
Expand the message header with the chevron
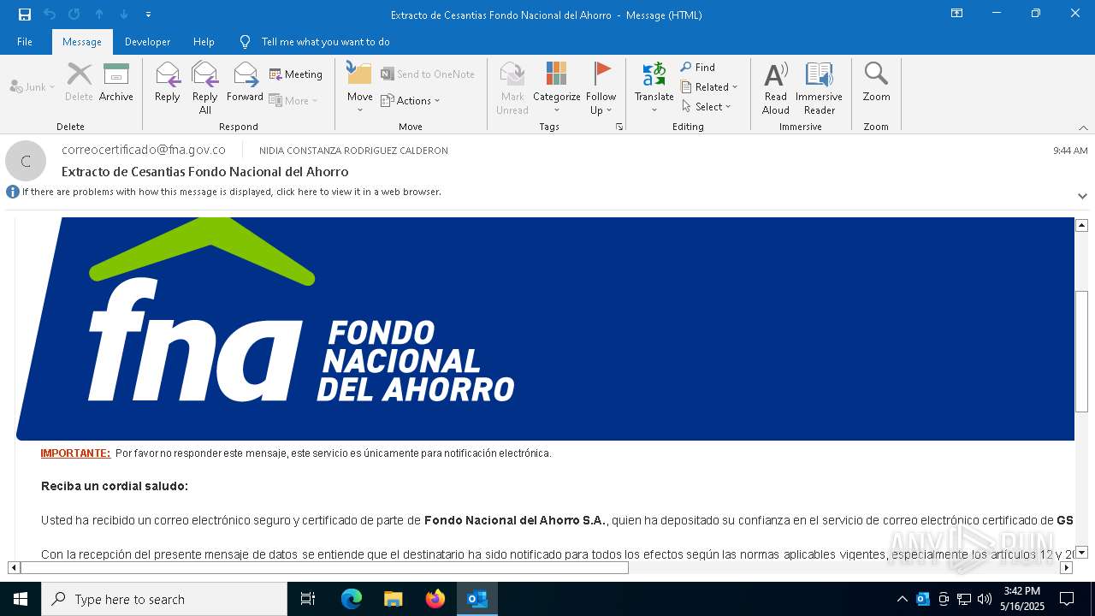(x=1082, y=196)
